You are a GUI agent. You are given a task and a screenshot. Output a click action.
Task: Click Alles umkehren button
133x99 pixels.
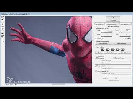click(x=124, y=53)
